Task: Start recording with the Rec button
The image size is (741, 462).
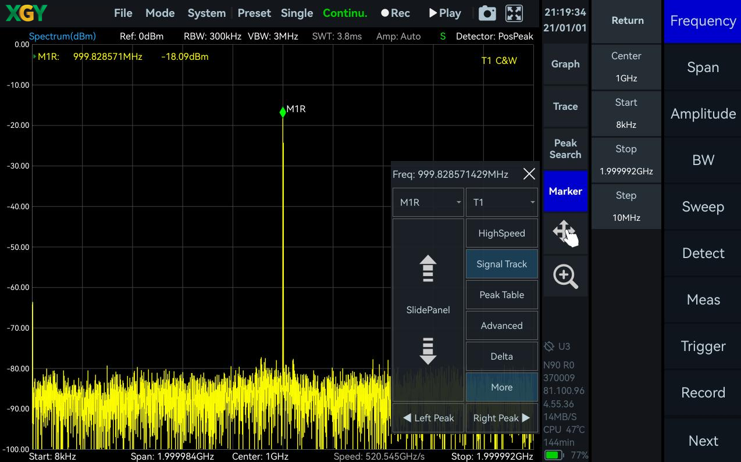Action: [395, 13]
